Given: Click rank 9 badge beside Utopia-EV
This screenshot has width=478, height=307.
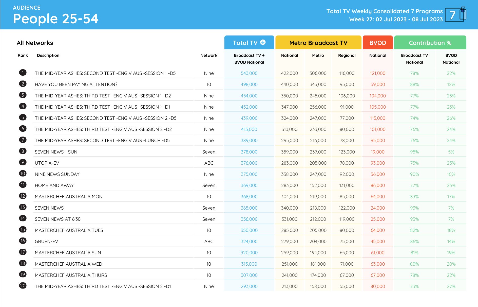Looking at the screenshot, I should tap(23, 162).
